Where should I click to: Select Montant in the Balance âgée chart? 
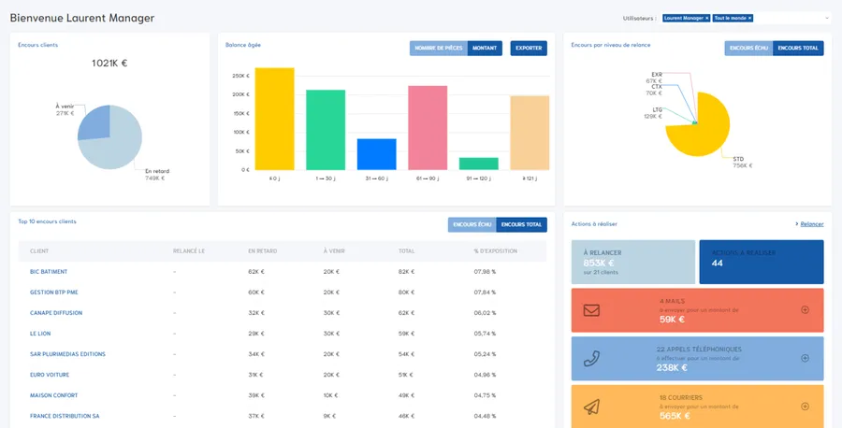click(485, 49)
